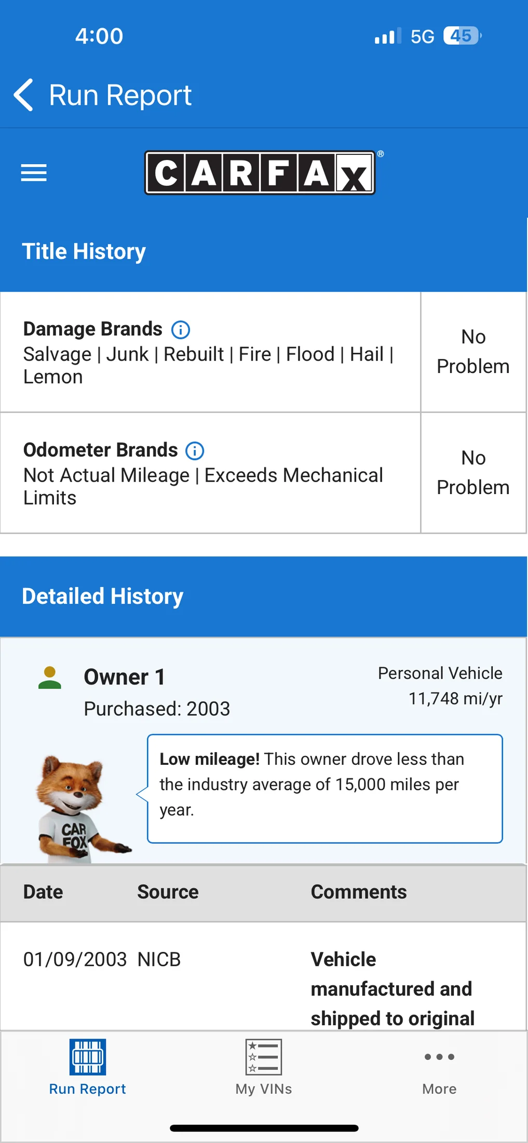
Task: Tap the Damage Brands No Problem cell
Action: (473, 352)
